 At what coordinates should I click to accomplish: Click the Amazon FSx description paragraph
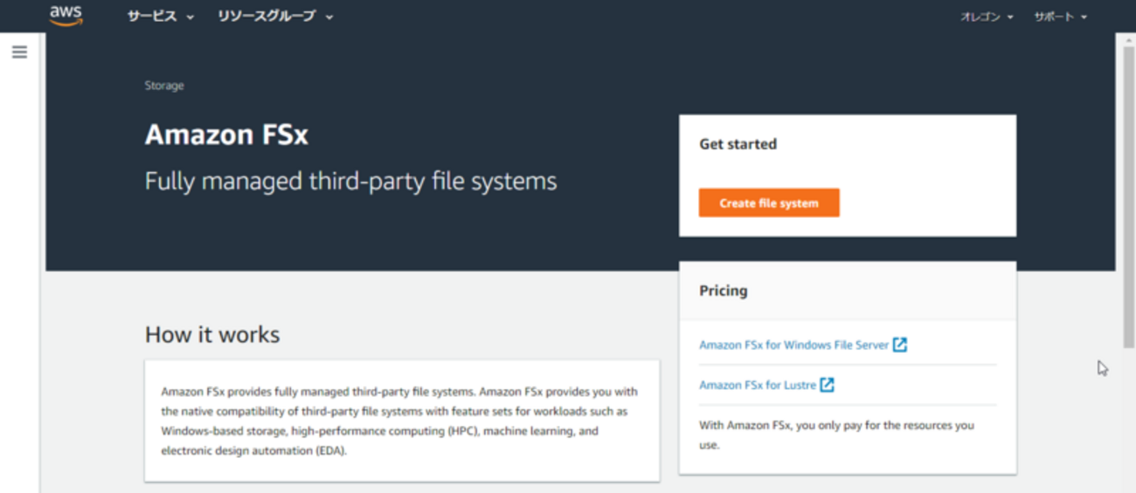[x=400, y=421]
